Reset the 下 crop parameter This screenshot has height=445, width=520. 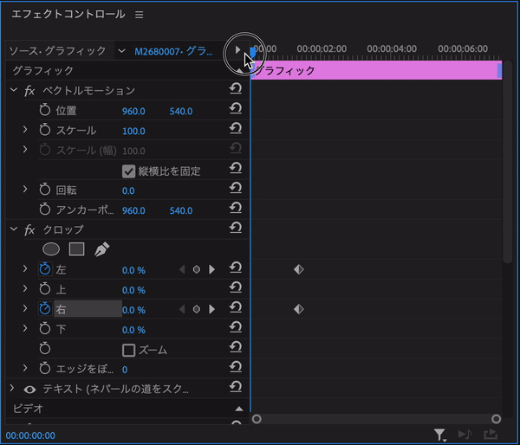click(236, 327)
